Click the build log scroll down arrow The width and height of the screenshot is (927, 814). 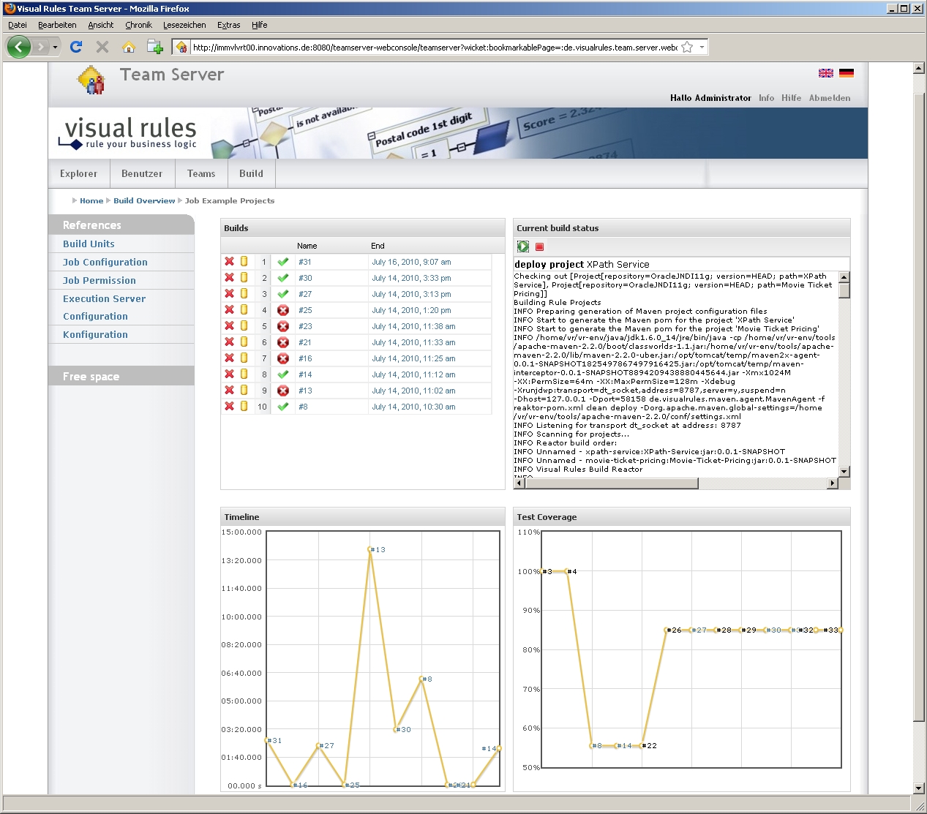[x=844, y=472]
